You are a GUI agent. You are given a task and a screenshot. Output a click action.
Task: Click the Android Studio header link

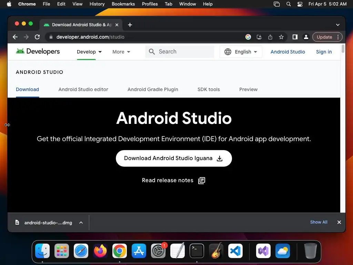point(288,52)
